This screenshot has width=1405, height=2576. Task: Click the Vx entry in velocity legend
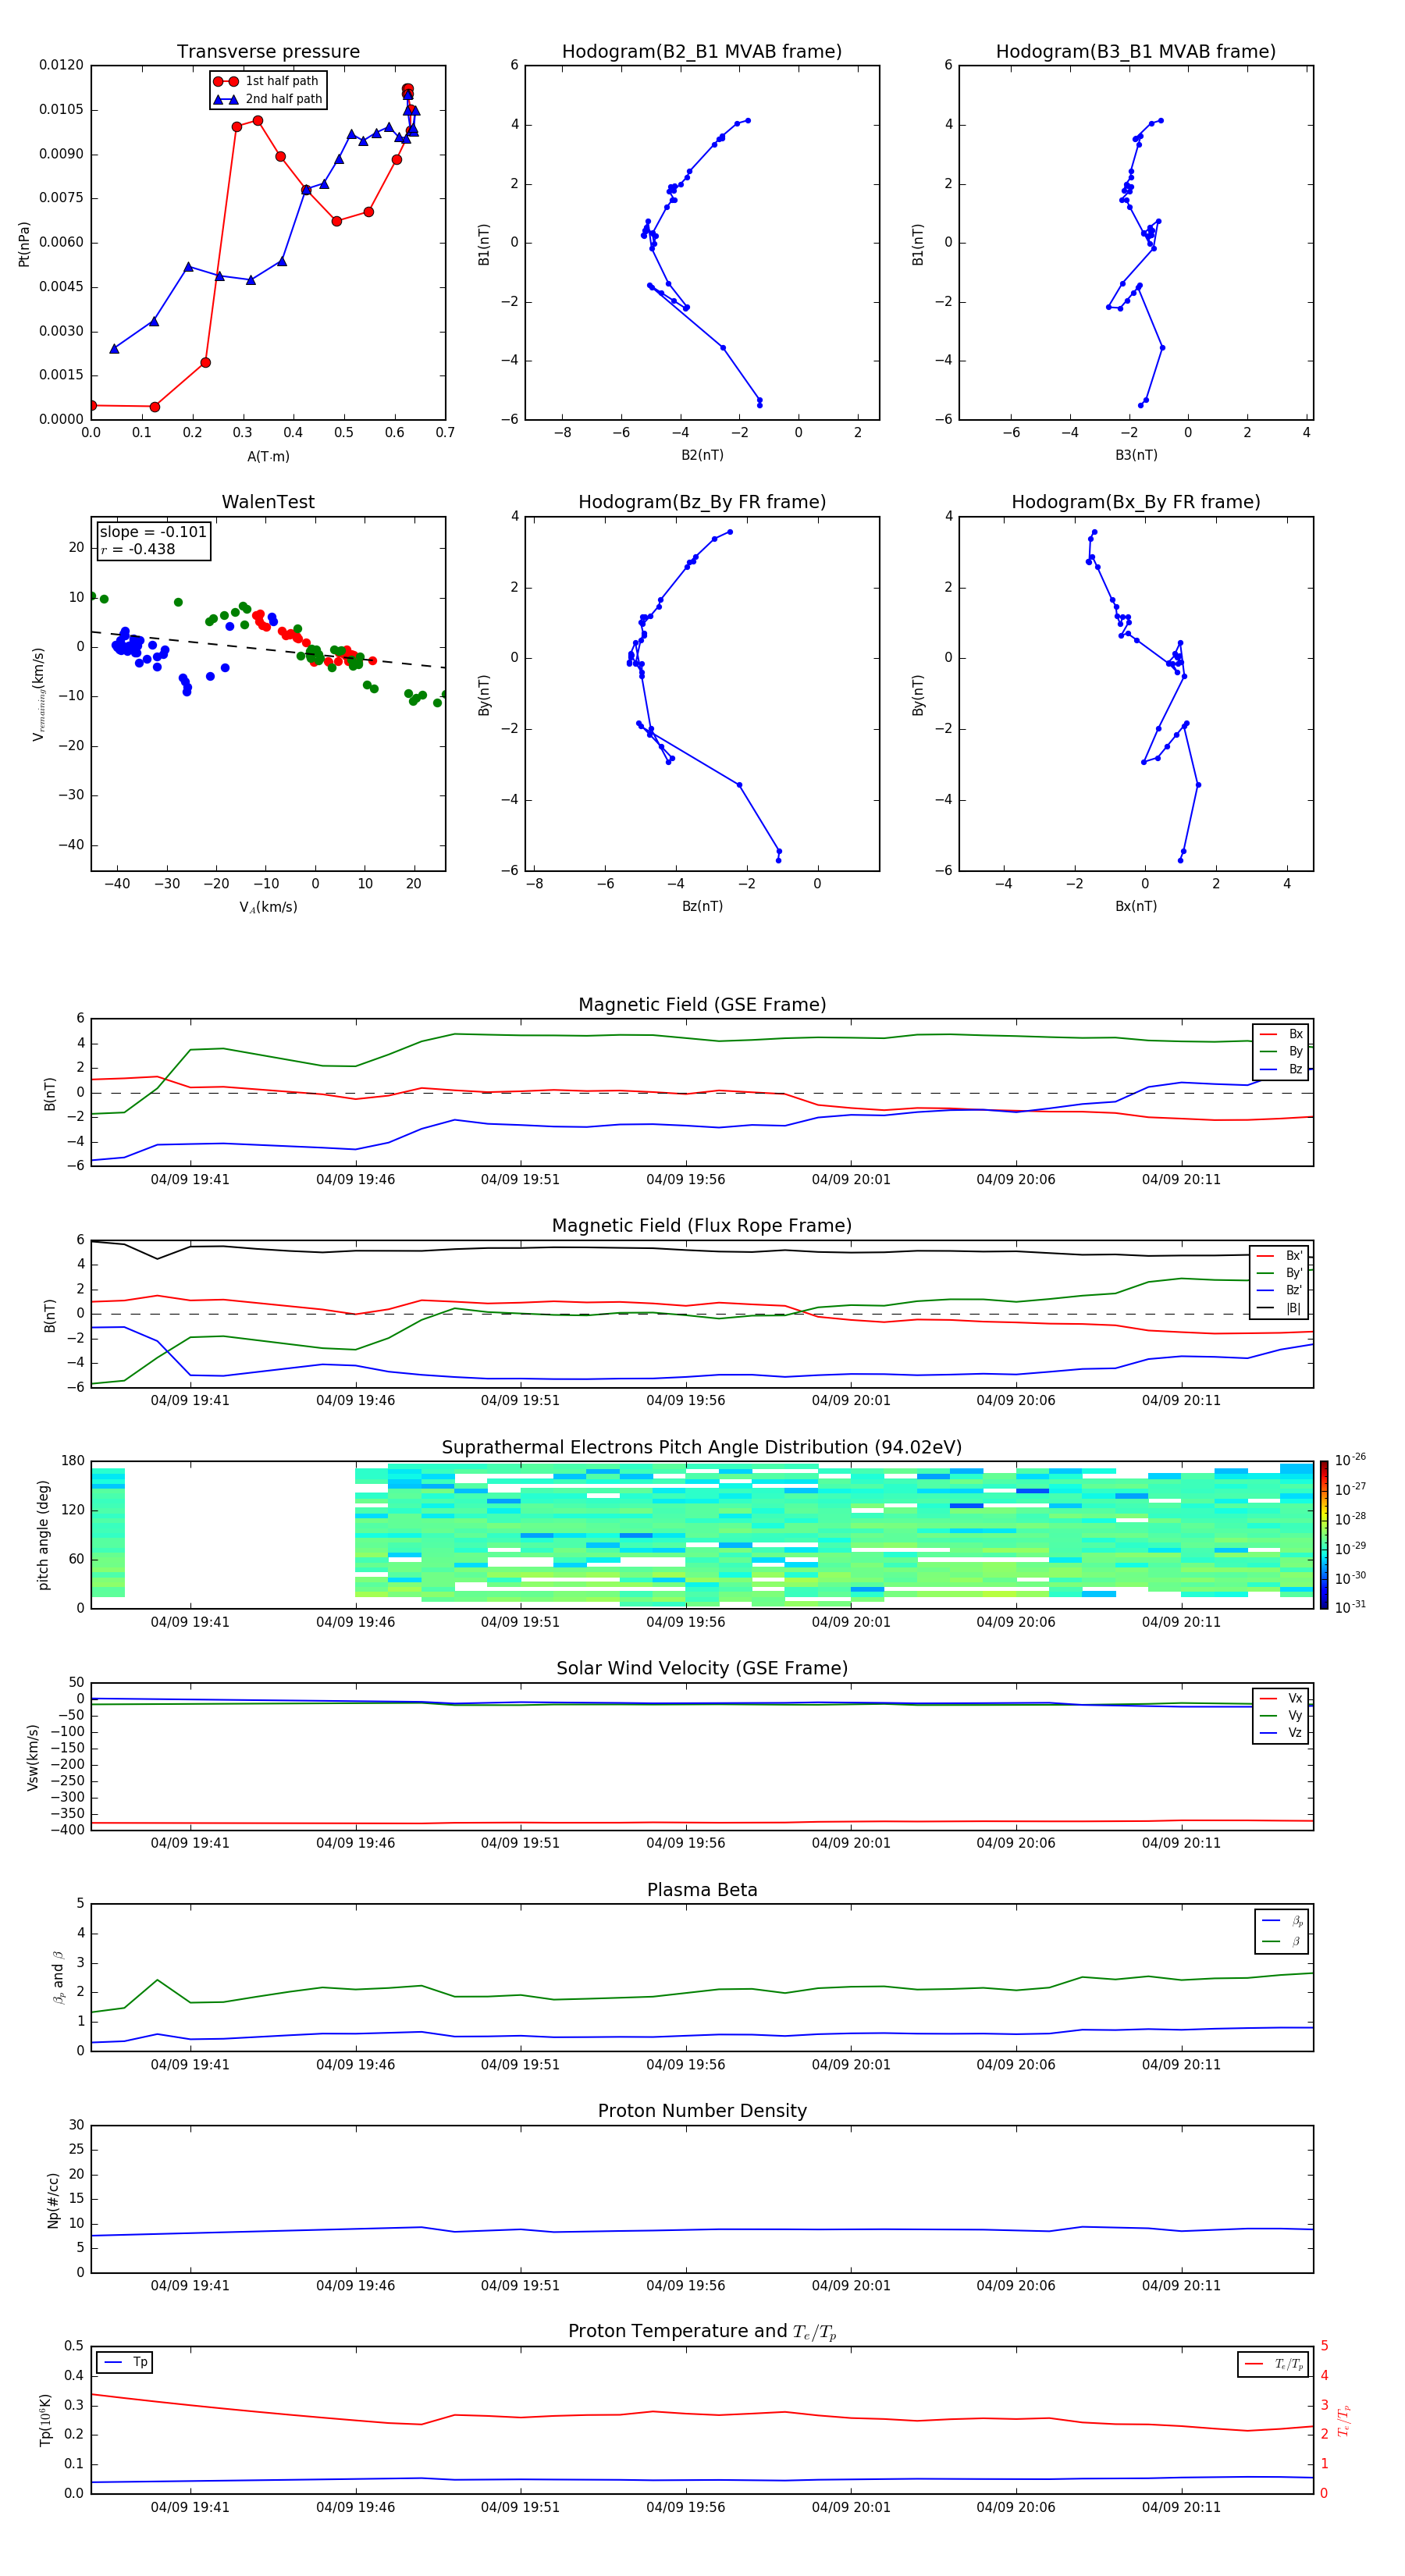1281,1698
